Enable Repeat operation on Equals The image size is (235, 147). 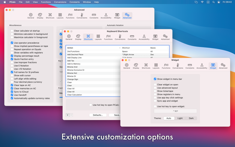pos(12,49)
